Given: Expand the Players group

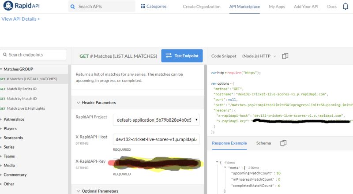Looking at the screenshot, I should (1, 128).
